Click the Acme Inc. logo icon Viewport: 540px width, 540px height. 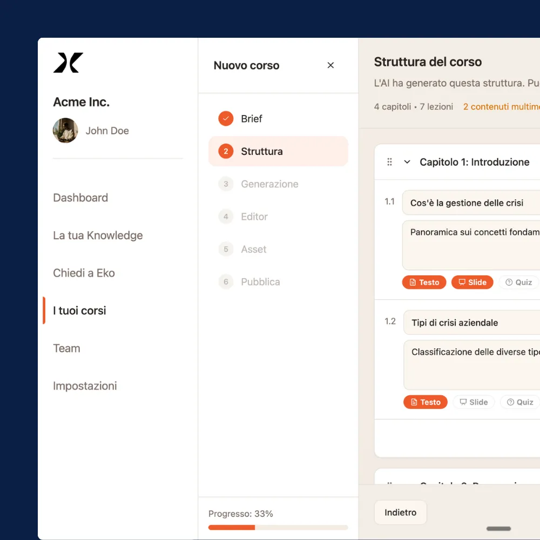point(67,63)
